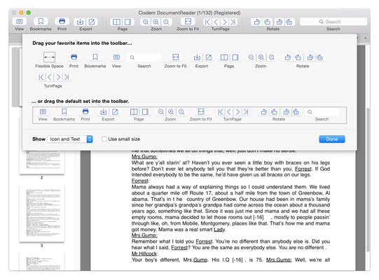This screenshot has height=280, width=379.
Task: Open Bookmarks from the main toolbar
Action: click(41, 22)
